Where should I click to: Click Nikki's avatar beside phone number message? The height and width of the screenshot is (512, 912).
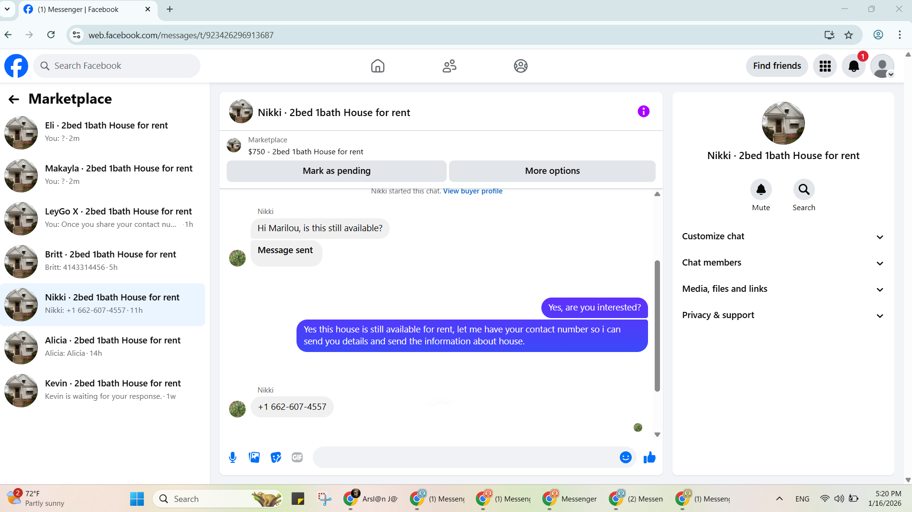[x=237, y=409]
